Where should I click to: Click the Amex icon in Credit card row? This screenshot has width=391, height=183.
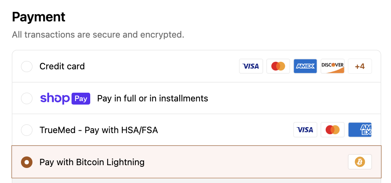click(x=306, y=67)
